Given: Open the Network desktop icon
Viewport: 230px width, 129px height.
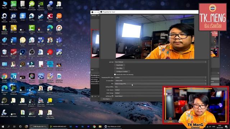Looking at the screenshot, I should [4, 41].
